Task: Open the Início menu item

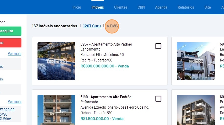Action: pyautogui.click(x=77, y=7)
